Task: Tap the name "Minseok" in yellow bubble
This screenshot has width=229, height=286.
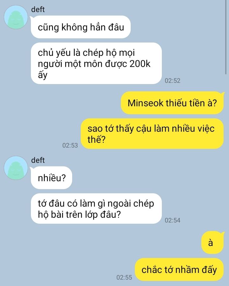Action: 145,103
